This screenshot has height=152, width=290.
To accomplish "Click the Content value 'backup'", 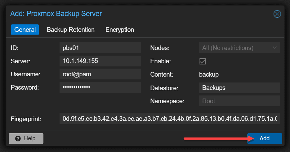I will coord(209,74).
